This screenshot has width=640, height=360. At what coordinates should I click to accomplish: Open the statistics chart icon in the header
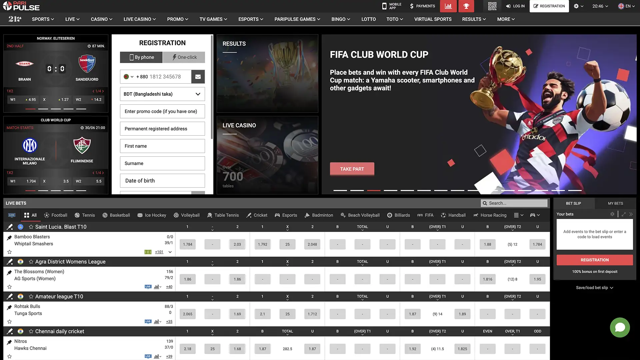click(x=448, y=6)
